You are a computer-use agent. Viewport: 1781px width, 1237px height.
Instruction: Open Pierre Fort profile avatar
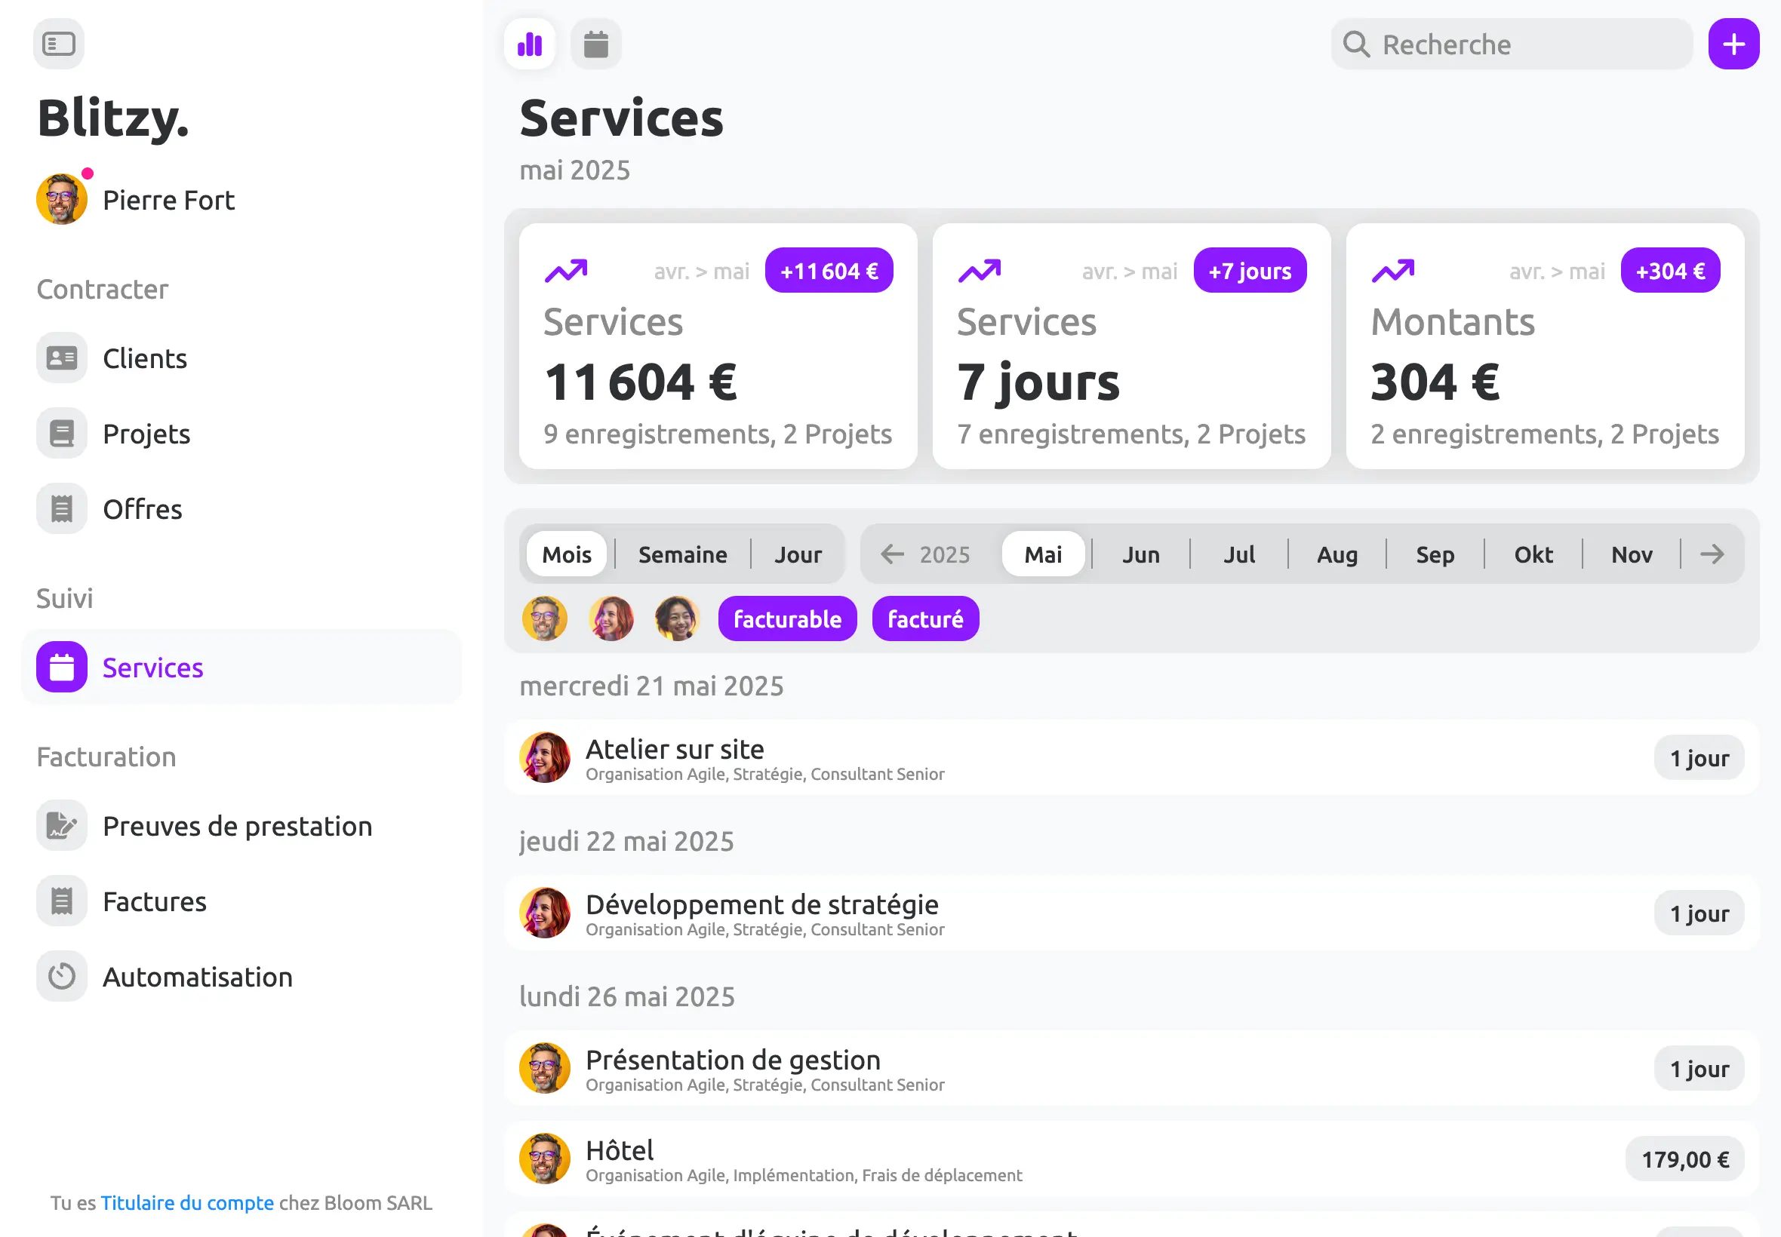pyautogui.click(x=61, y=199)
